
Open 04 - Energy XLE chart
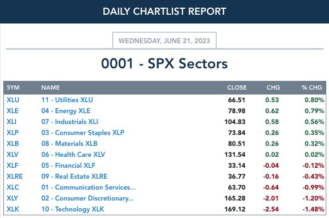tap(66, 111)
